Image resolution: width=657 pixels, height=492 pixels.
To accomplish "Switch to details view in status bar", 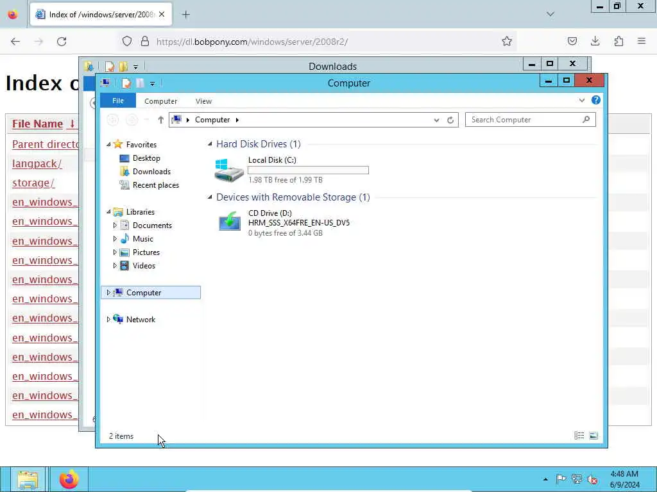I will point(579,436).
